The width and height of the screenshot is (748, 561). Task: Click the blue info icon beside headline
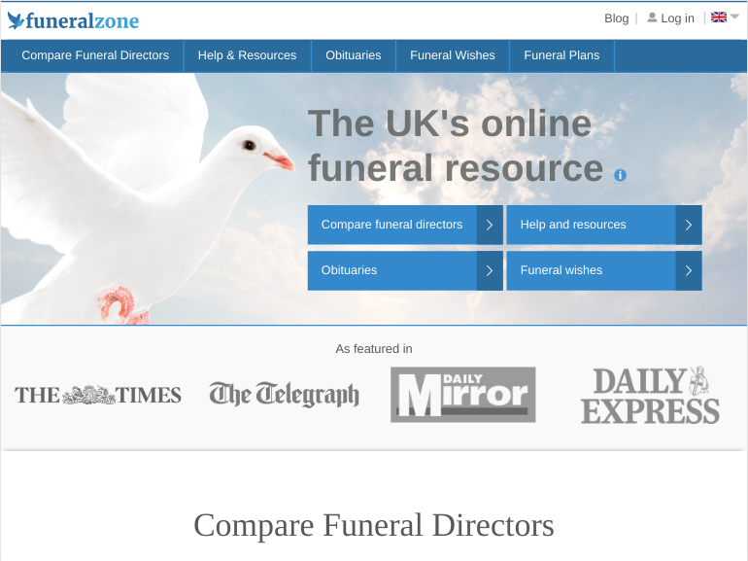coord(621,175)
